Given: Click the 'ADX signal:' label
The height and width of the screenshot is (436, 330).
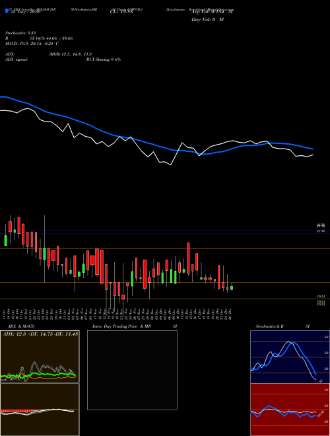Looking at the screenshot, I should click(x=16, y=59).
